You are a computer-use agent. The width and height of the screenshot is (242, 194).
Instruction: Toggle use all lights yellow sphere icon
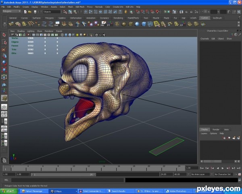point(77,35)
